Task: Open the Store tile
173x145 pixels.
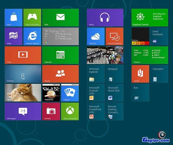Action: click(14, 18)
